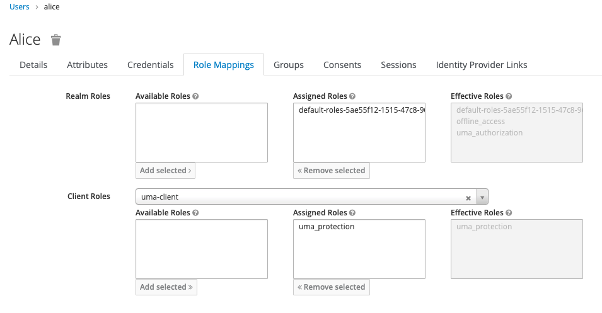Click help icon beside Realm Available Roles

coord(195,96)
